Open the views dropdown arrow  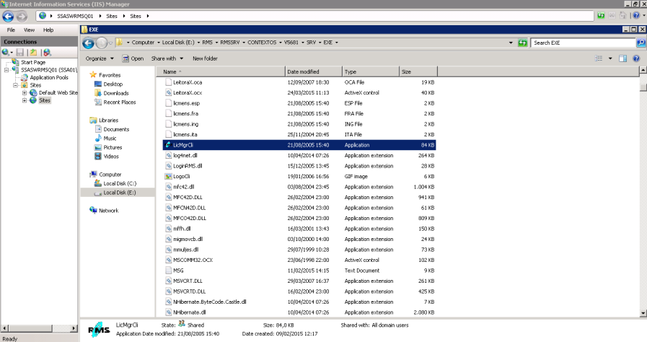point(610,58)
